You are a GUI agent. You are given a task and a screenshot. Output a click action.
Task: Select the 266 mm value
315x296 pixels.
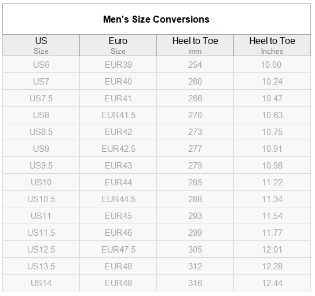(x=195, y=98)
